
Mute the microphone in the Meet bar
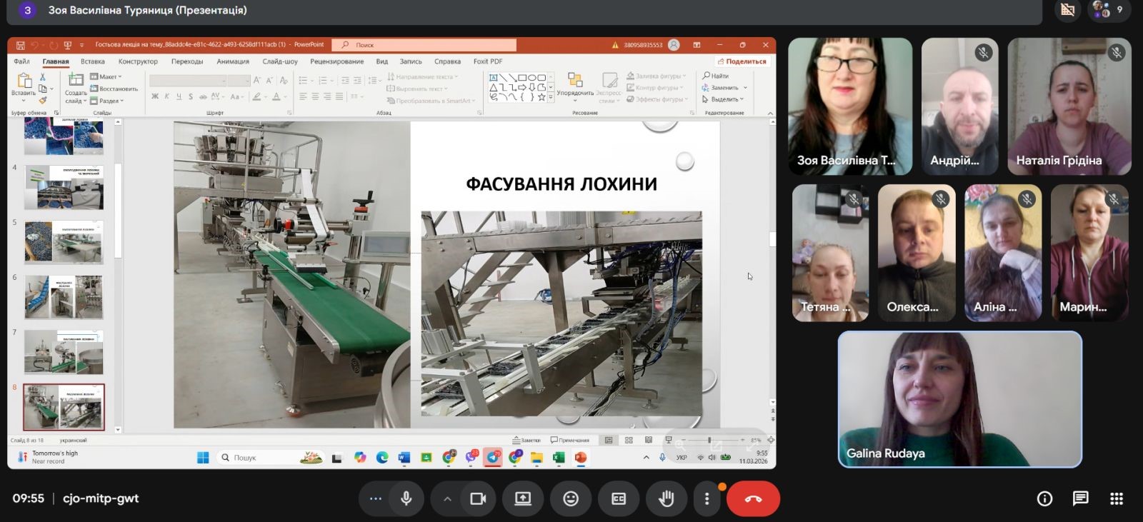(x=406, y=498)
